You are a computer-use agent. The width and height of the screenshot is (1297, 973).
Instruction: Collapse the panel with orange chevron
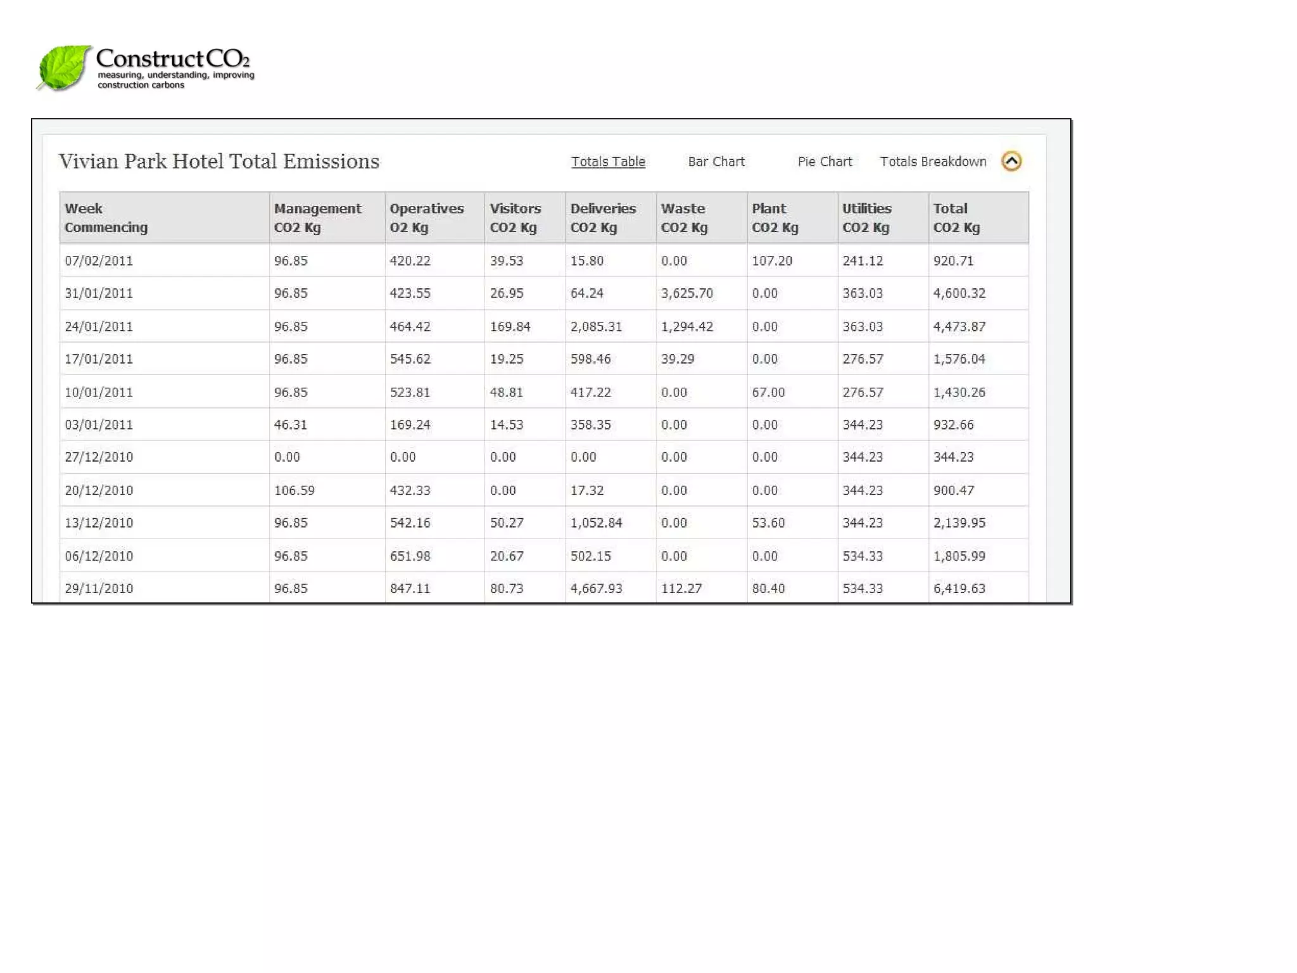pos(1011,162)
